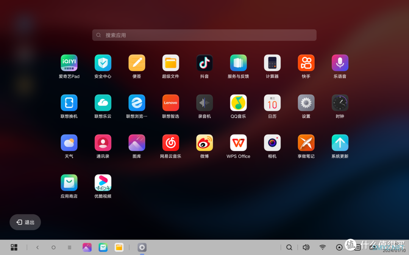Screen dimensions: 409x255
Task: Open the 通讯录 contacts app
Action: point(103,142)
